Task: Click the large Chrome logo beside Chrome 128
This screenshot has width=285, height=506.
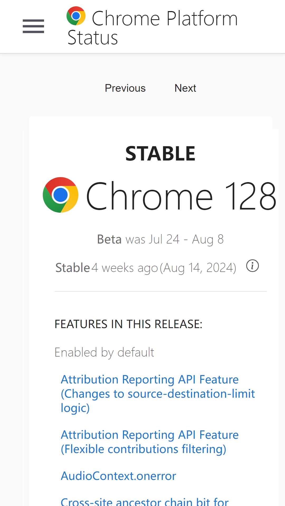Action: (x=60, y=195)
